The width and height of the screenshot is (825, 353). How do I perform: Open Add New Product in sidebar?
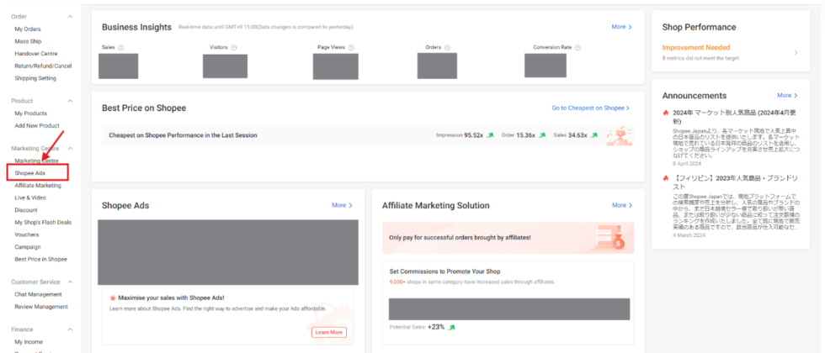coord(37,125)
